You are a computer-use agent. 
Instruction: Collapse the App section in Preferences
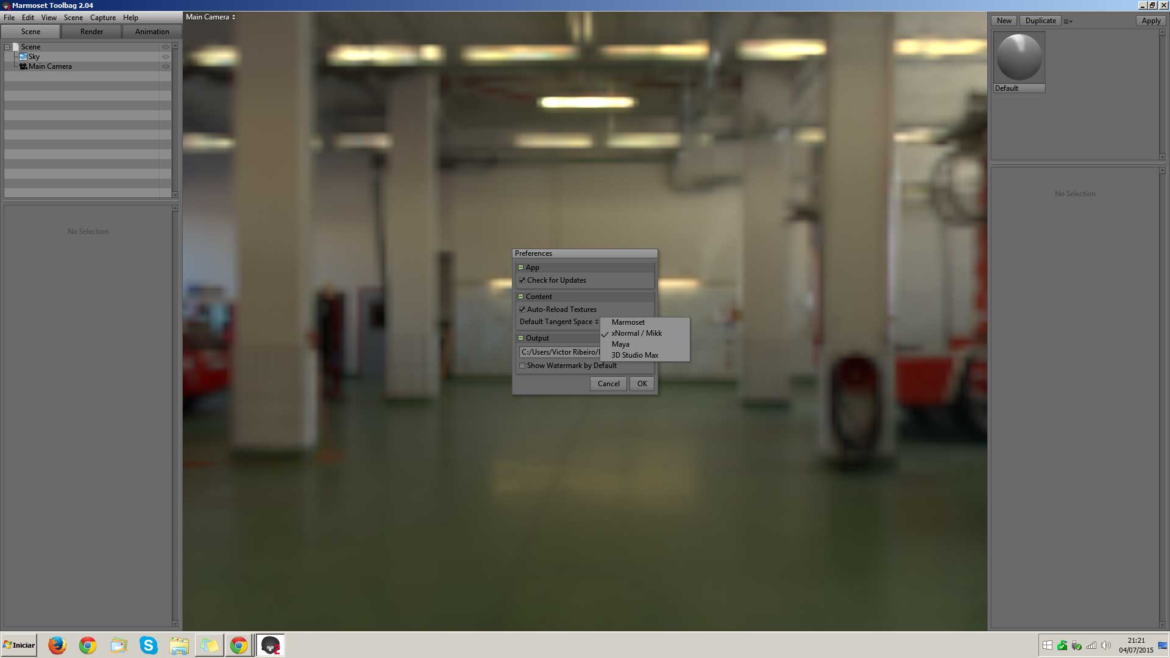coord(520,267)
